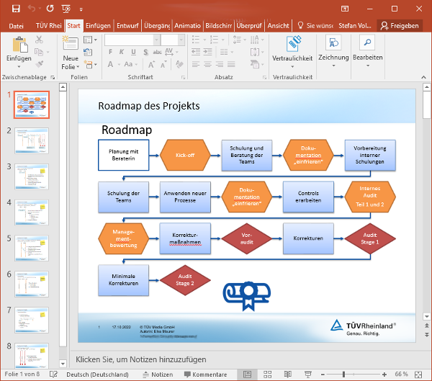Open the Datei menu tab

point(17,25)
